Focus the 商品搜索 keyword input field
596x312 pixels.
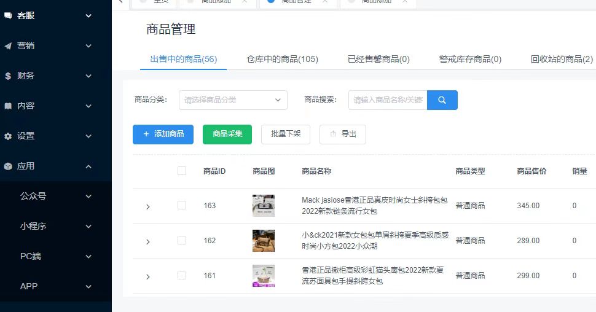click(388, 100)
